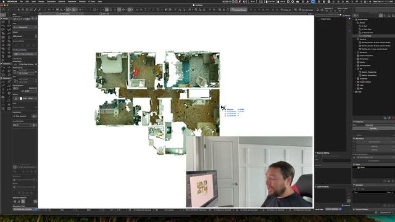Open the Apple menu
Screen dimensions: 395x222
[4, 1]
